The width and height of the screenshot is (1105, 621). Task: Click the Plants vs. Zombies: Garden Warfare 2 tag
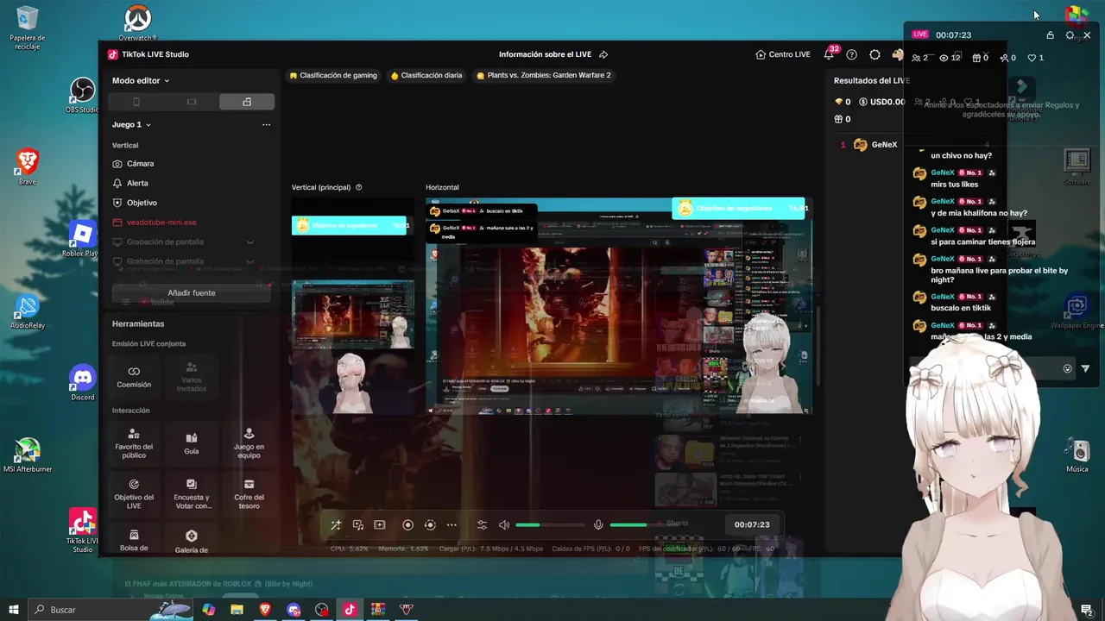pyautogui.click(x=543, y=75)
